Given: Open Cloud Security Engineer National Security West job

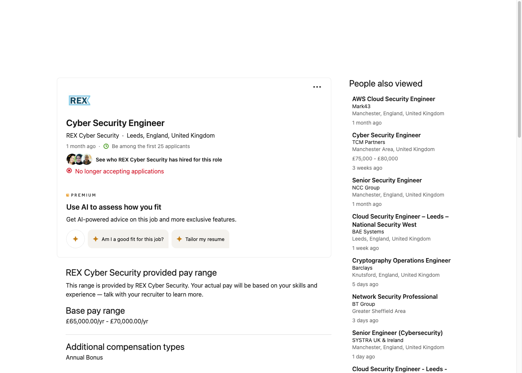Looking at the screenshot, I should 400,220.
